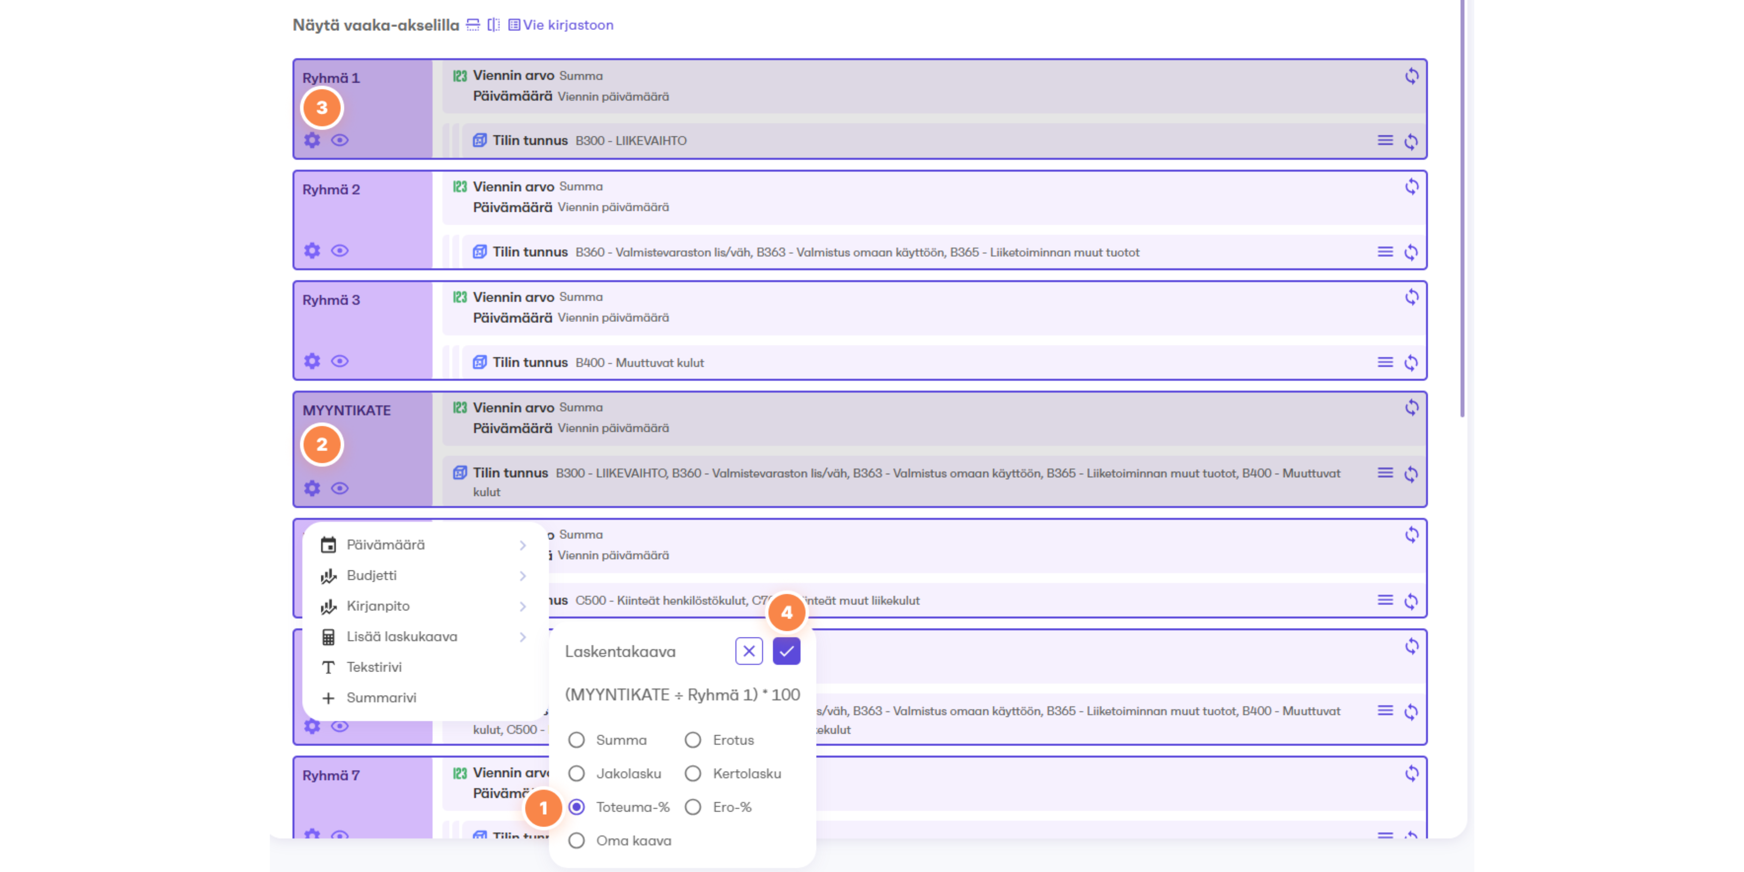Click the Ryhmä 2 group label

331,189
